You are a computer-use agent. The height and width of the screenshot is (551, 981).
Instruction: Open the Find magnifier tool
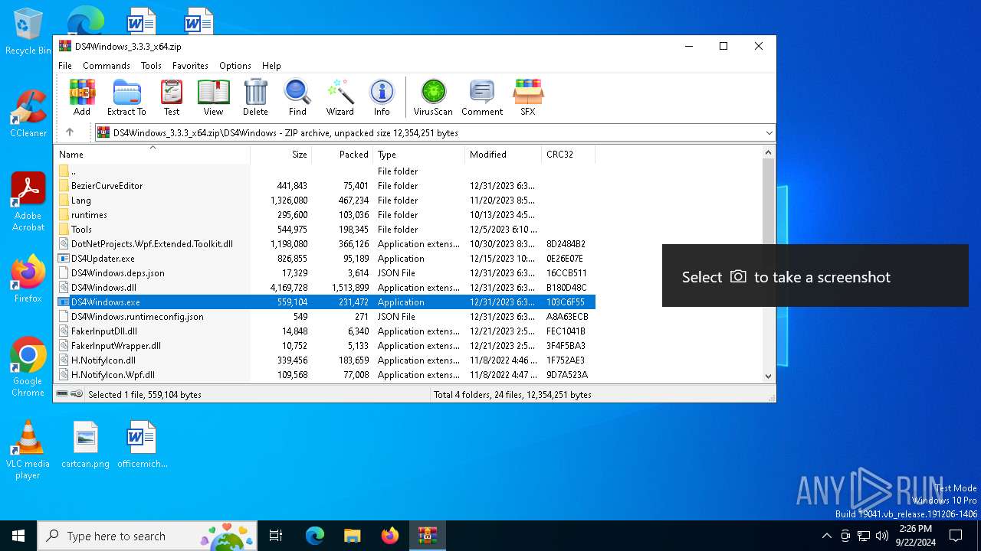click(x=297, y=97)
